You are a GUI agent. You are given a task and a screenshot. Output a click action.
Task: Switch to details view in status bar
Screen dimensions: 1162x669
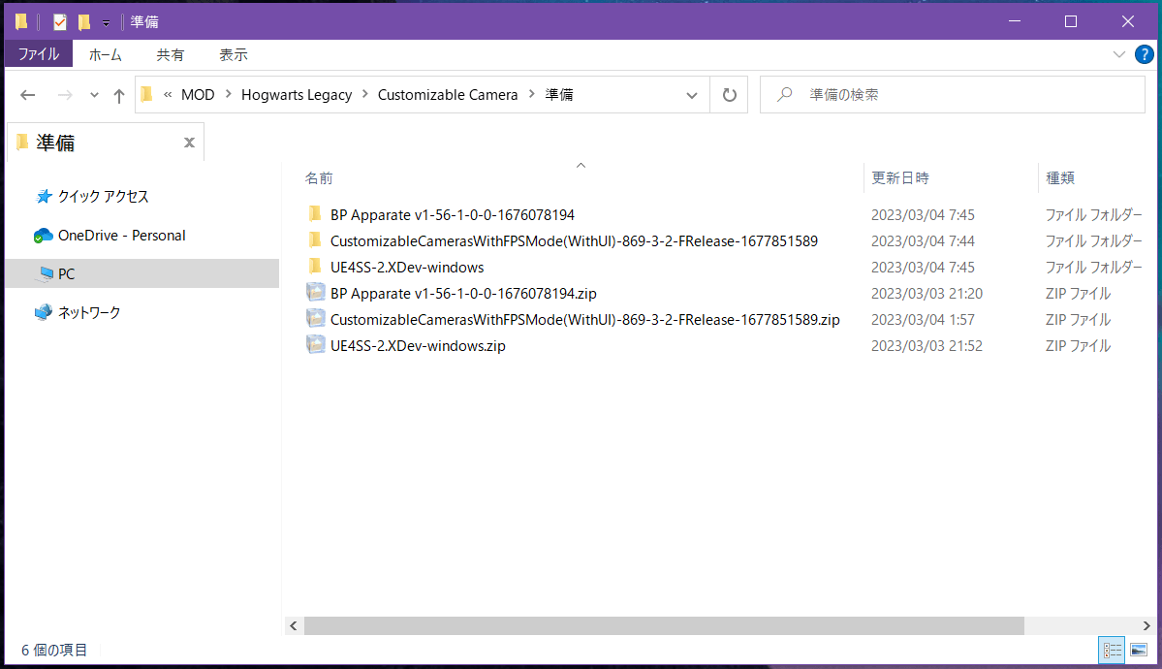[1112, 651]
